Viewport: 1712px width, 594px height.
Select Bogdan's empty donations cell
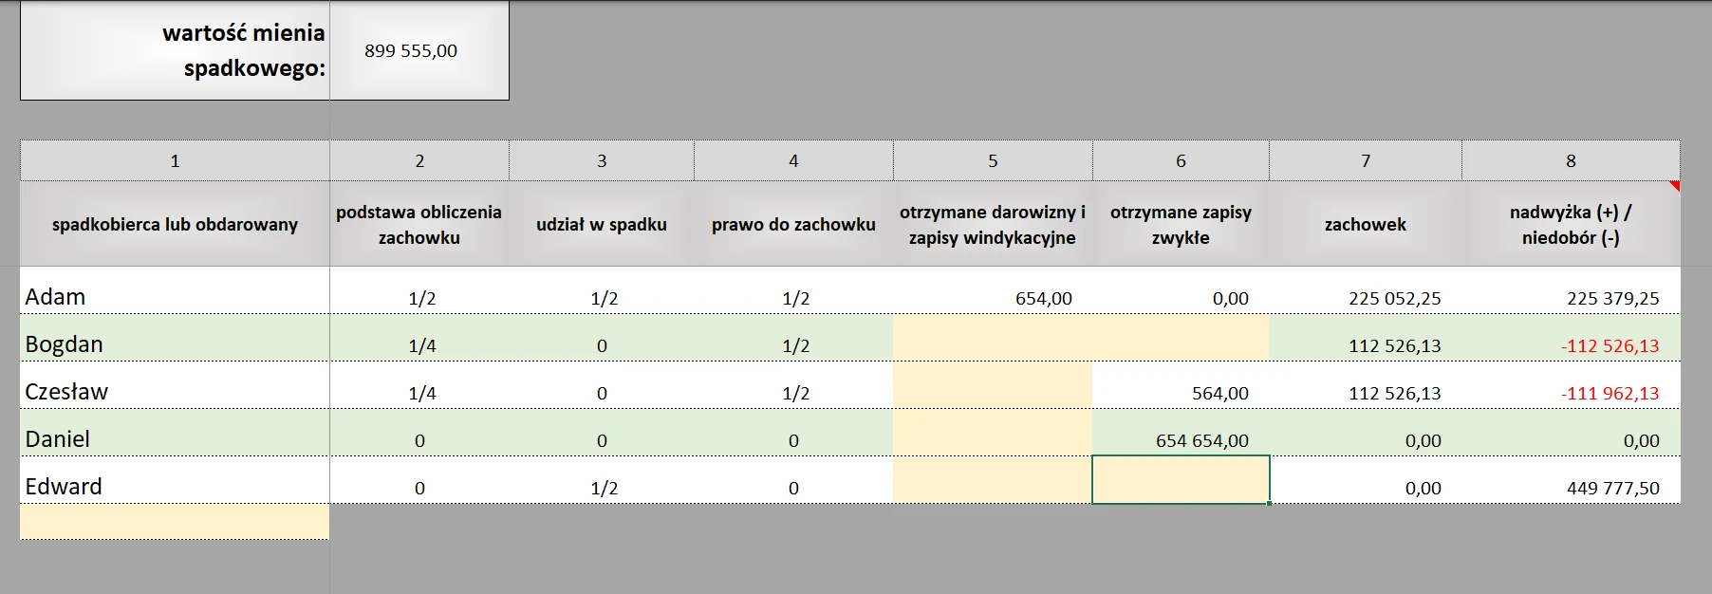point(993,338)
